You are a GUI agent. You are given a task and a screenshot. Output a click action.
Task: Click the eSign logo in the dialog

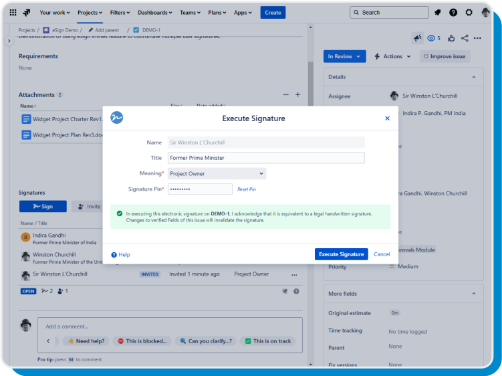pos(117,118)
